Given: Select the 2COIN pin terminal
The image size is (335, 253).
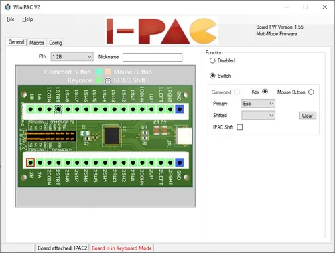Looking at the screenshot, I should click(x=49, y=163).
